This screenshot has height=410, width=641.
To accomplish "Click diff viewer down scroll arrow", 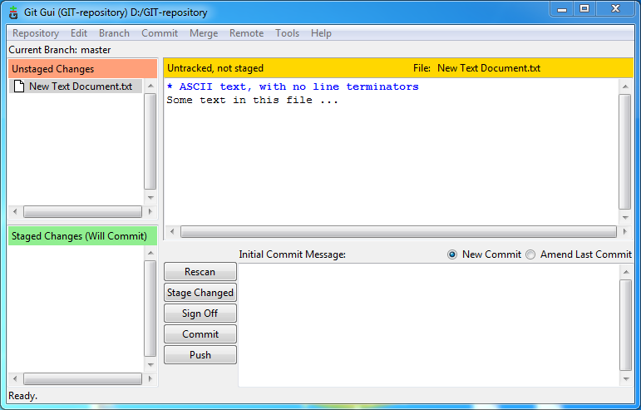I will (x=625, y=217).
